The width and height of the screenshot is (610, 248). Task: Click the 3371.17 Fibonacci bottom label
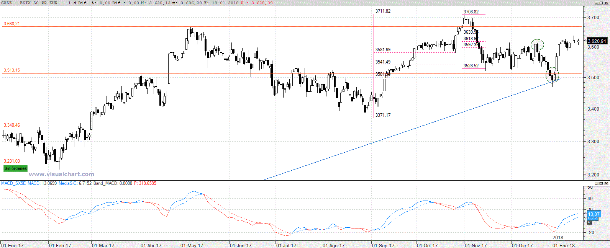point(383,115)
